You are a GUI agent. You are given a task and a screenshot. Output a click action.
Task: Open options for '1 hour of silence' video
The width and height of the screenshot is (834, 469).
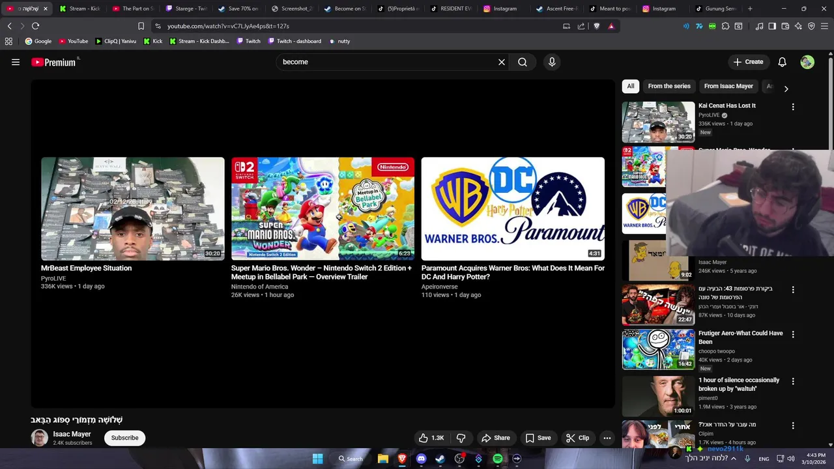793,381
